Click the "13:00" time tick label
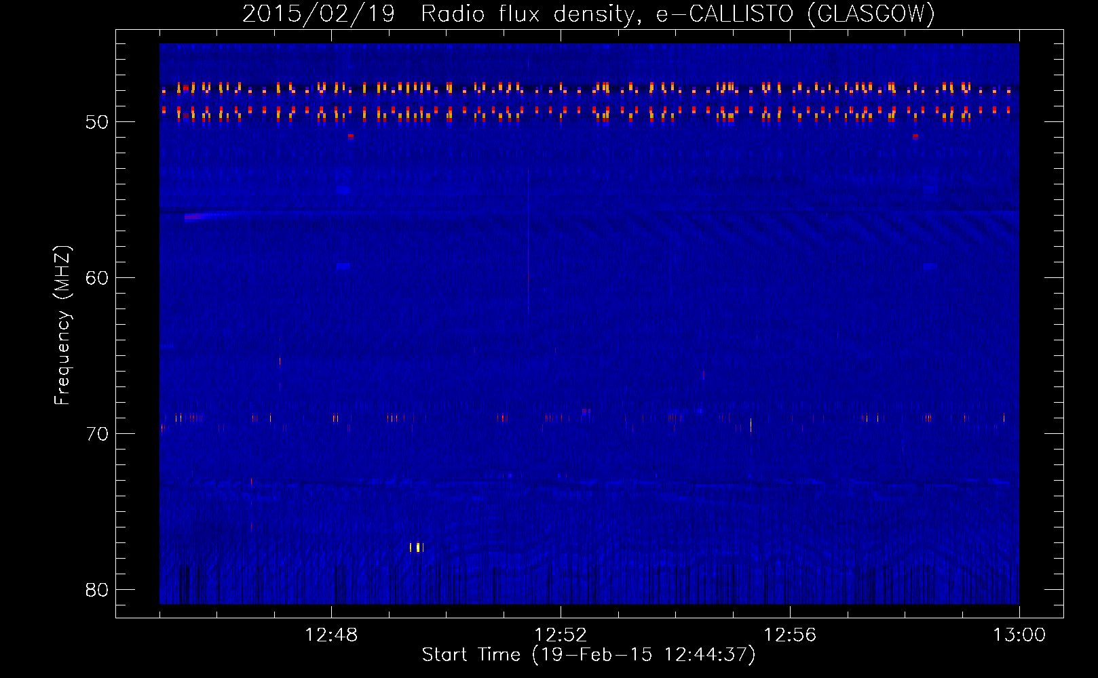Screen dimensions: 1098x678 pos(1019,635)
